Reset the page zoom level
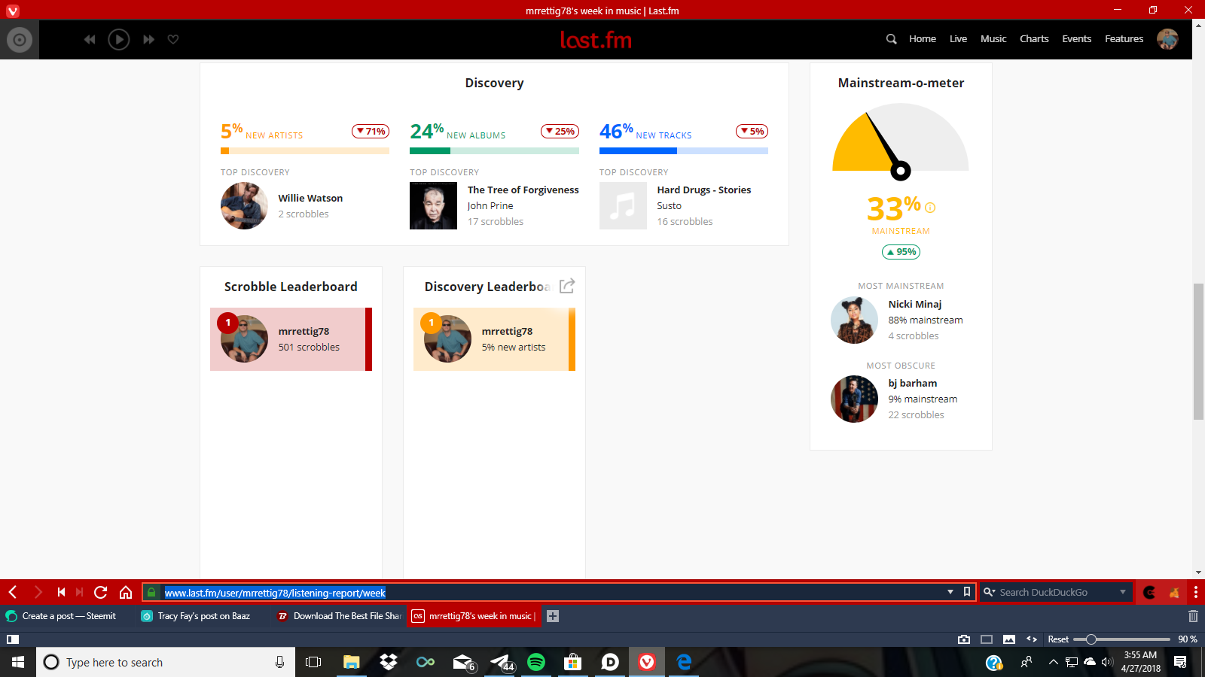 point(1058,639)
